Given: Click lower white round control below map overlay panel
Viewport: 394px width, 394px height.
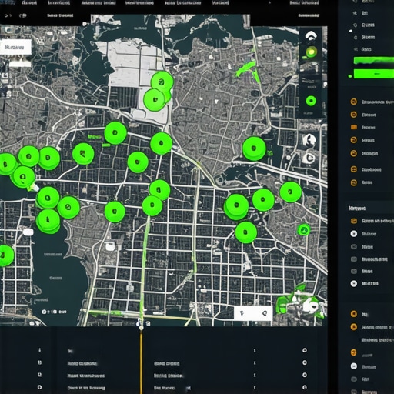Looking at the screenshot, I should [309, 158].
